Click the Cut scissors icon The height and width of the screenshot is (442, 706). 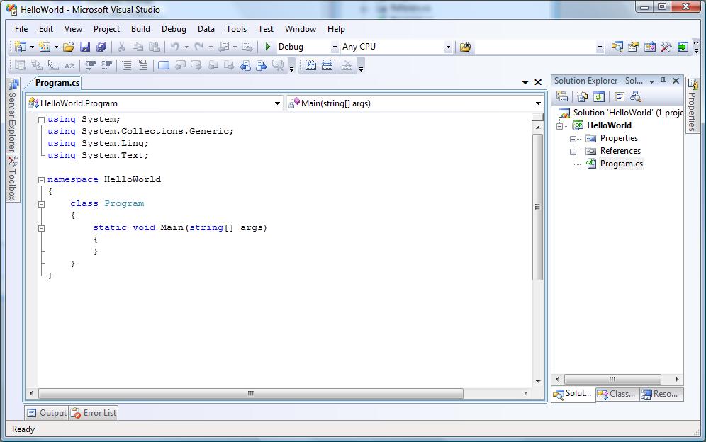coord(121,47)
